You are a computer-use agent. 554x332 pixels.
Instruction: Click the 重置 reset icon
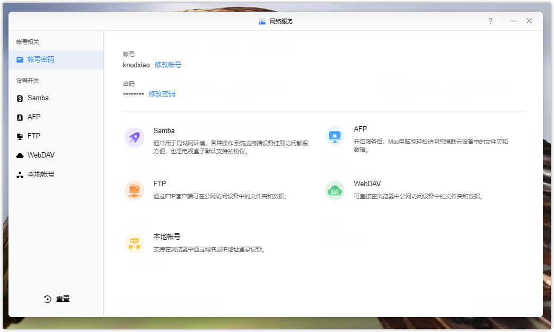48,299
